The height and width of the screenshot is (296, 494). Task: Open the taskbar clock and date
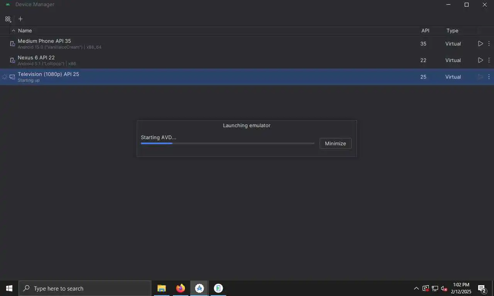coord(461,288)
